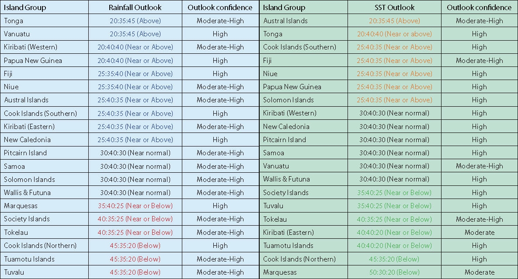Select Tonga in the rainfall table

[14, 21]
